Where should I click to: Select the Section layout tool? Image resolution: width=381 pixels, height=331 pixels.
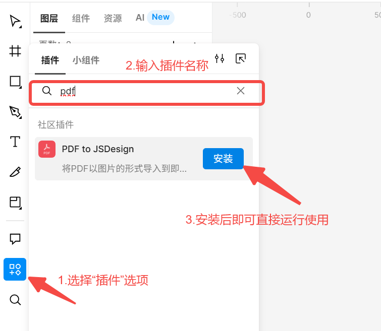(x=15, y=203)
